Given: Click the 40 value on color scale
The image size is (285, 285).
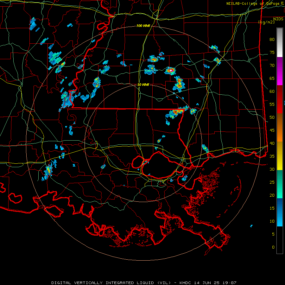Looking at the screenshot, I should pos(272,143).
